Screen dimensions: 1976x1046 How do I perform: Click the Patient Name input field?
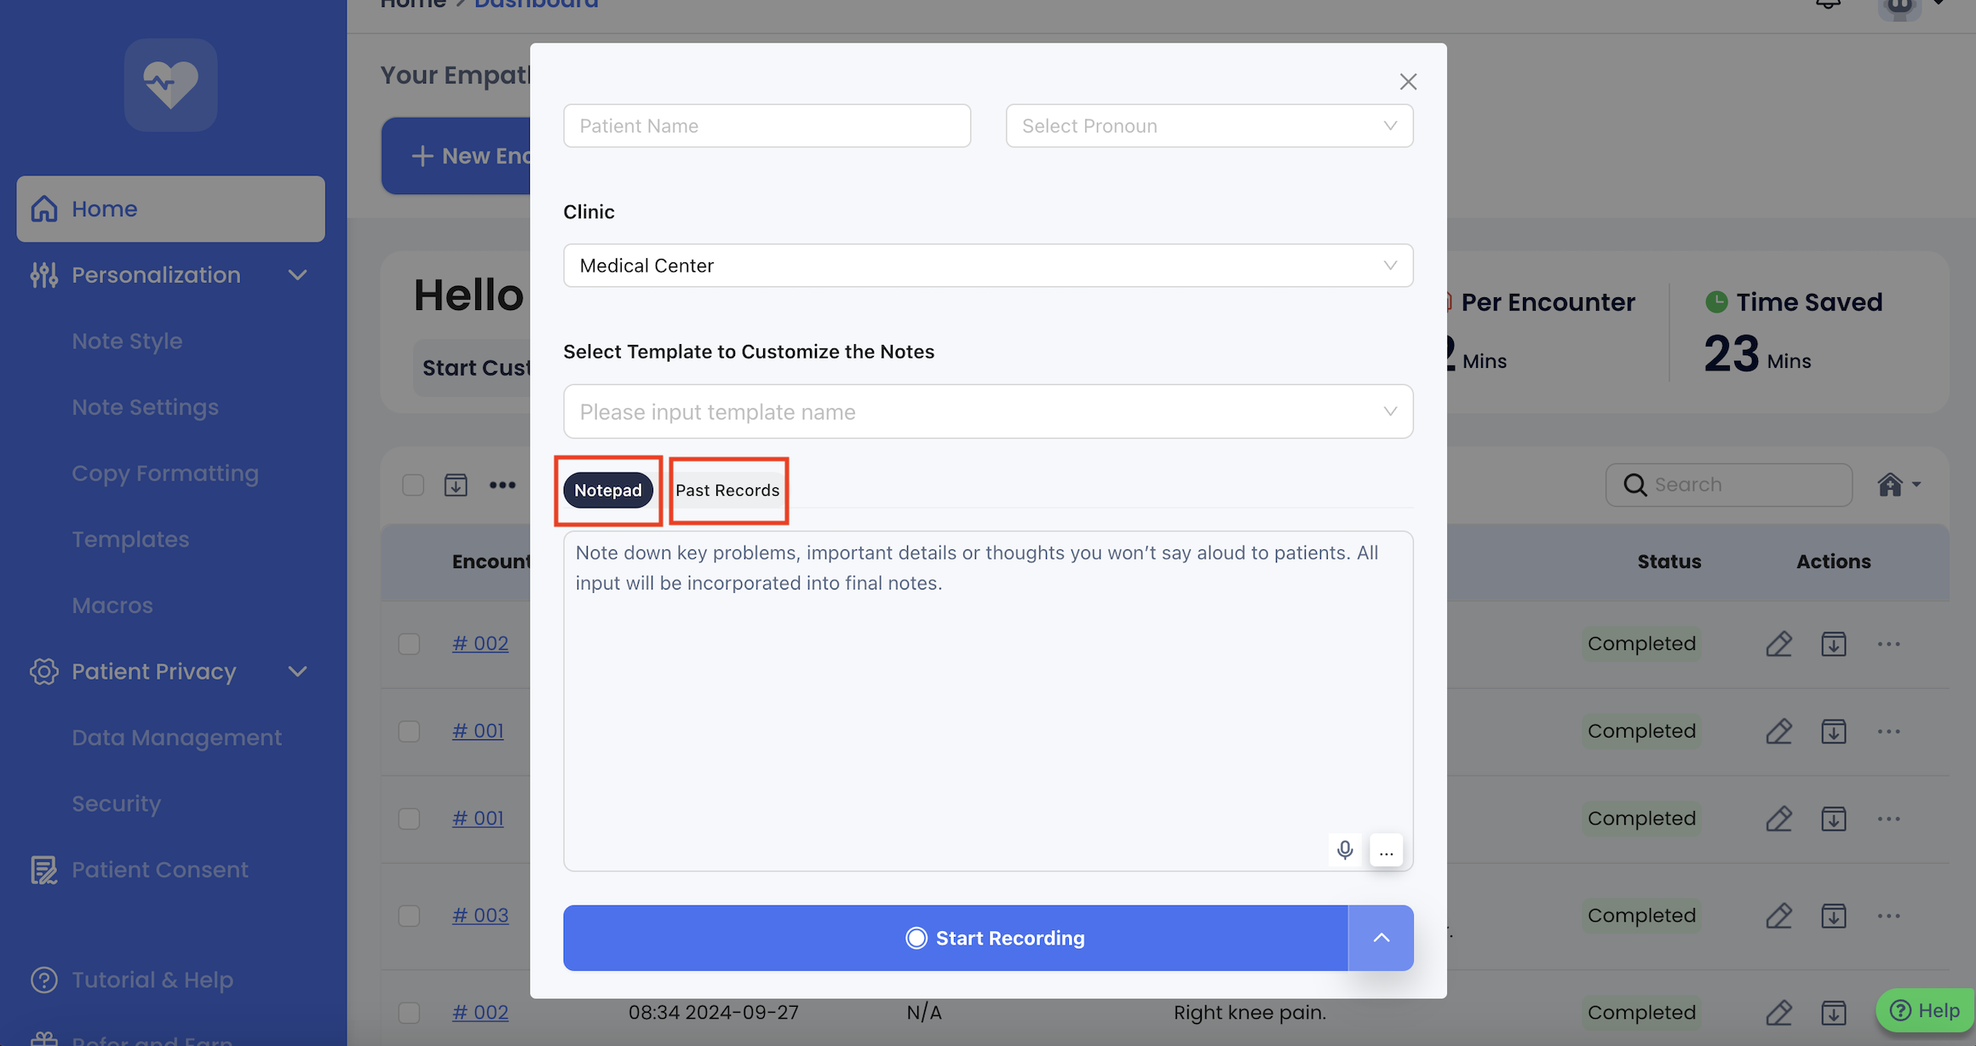767,126
